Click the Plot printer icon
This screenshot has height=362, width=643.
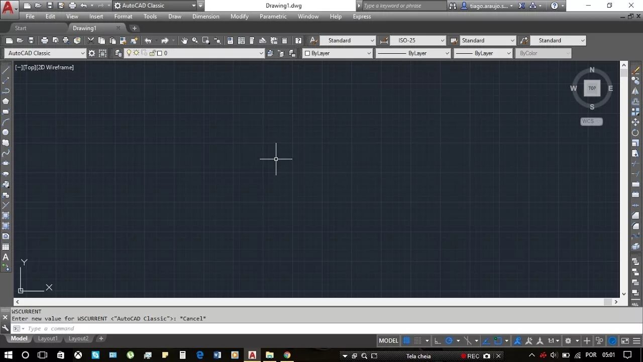coord(45,41)
